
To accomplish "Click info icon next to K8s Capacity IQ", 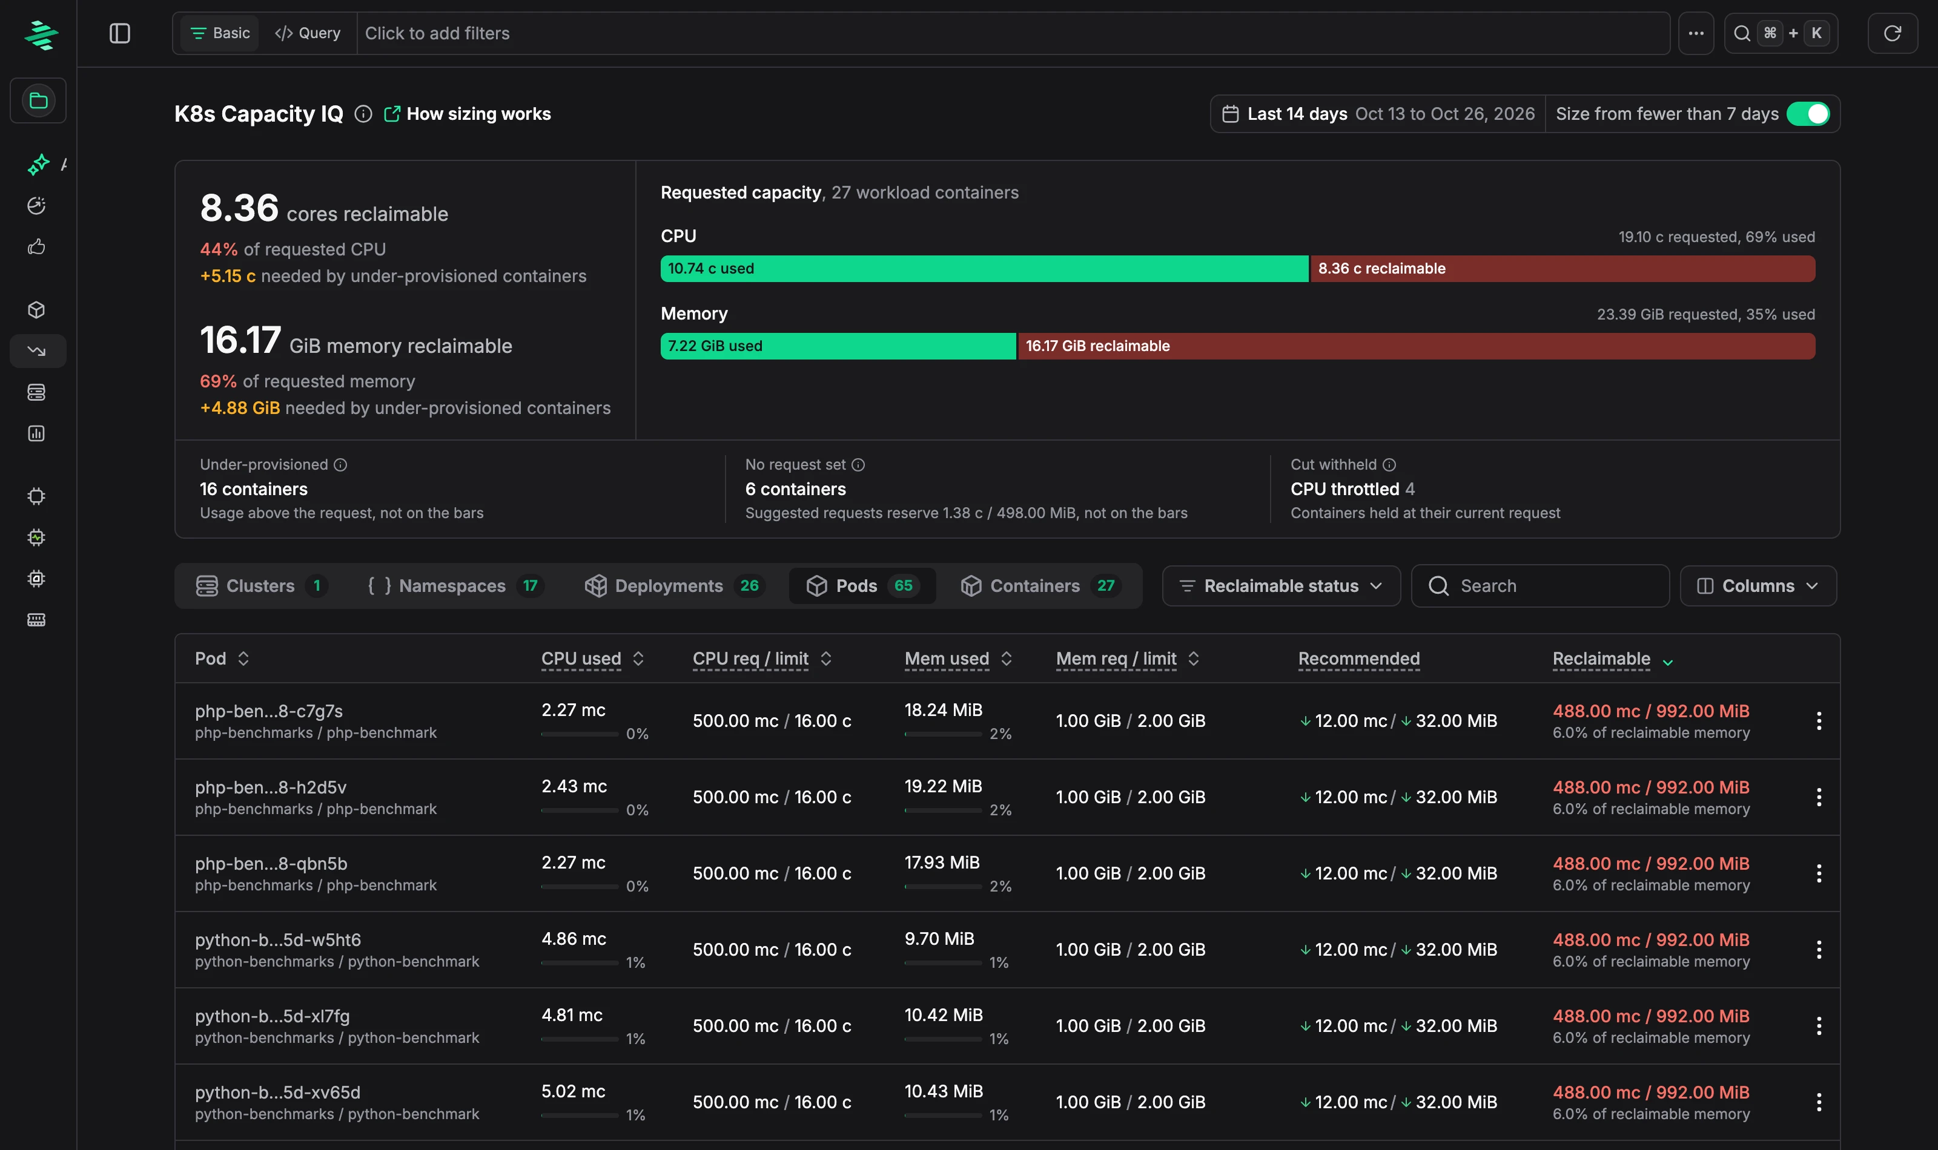I will click(x=363, y=114).
